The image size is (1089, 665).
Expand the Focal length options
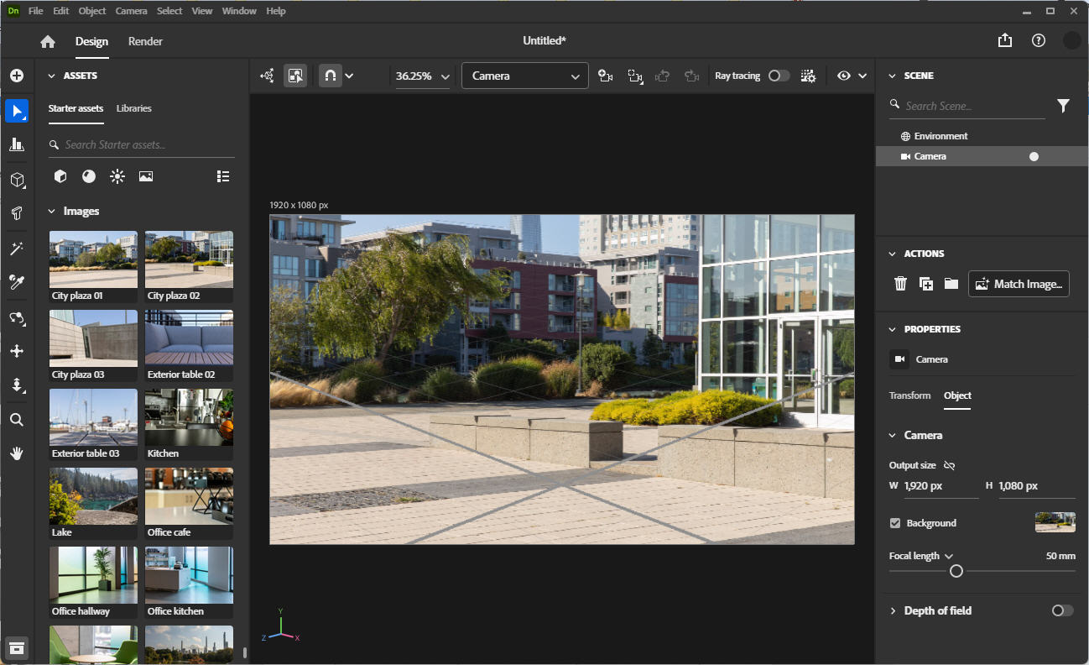(947, 555)
